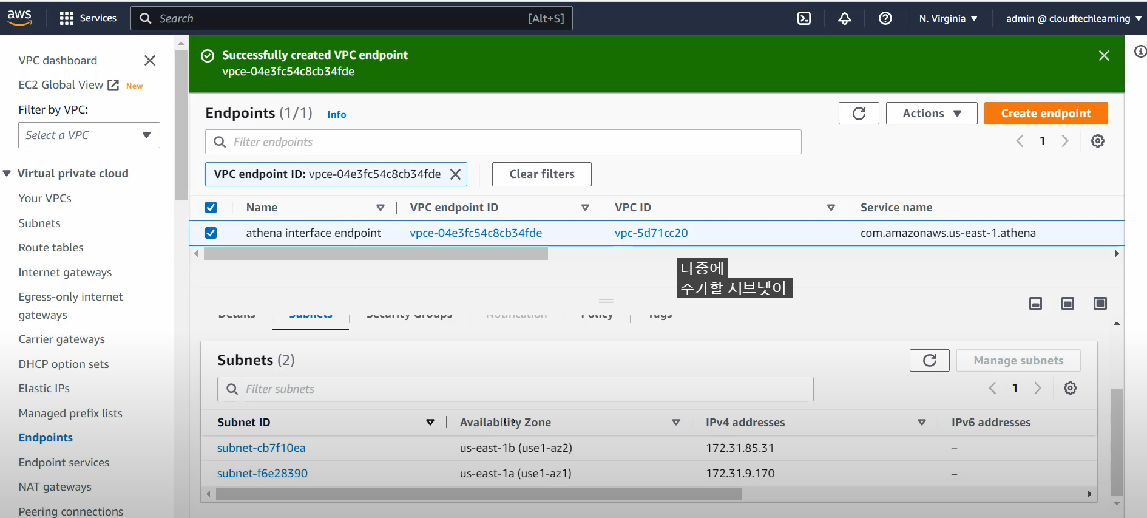
Task: Click the Manage subnets button
Action: pyautogui.click(x=1018, y=361)
